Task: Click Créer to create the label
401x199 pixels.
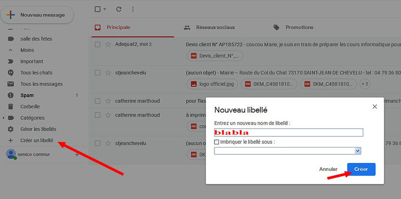Action: pos(361,169)
